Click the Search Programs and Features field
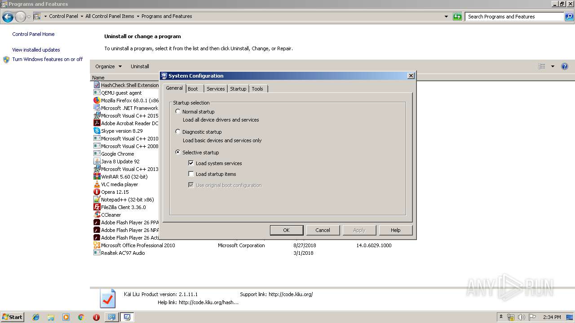The width and height of the screenshot is (575, 323). coord(514,17)
